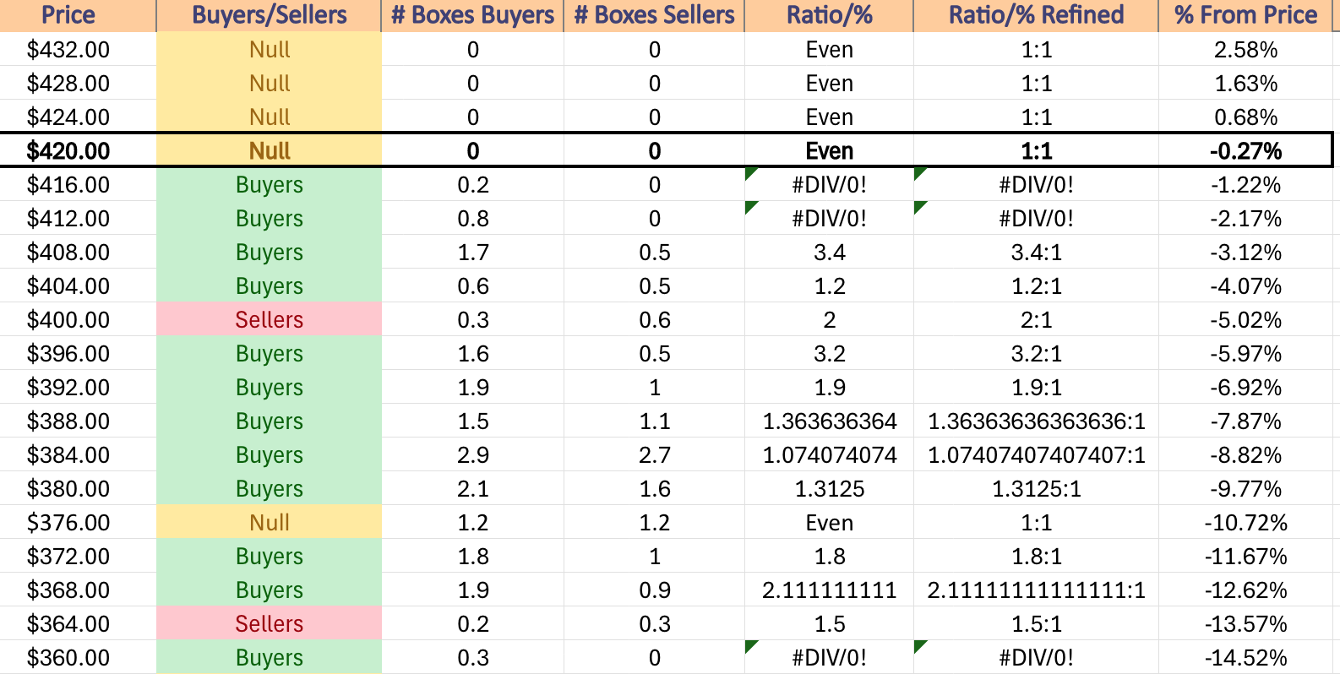Click the Ratio/% Refined header cell
This screenshot has height=674, width=1340.
1036,15
